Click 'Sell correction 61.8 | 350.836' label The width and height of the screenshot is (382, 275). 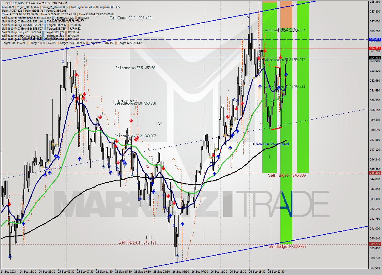135,103
